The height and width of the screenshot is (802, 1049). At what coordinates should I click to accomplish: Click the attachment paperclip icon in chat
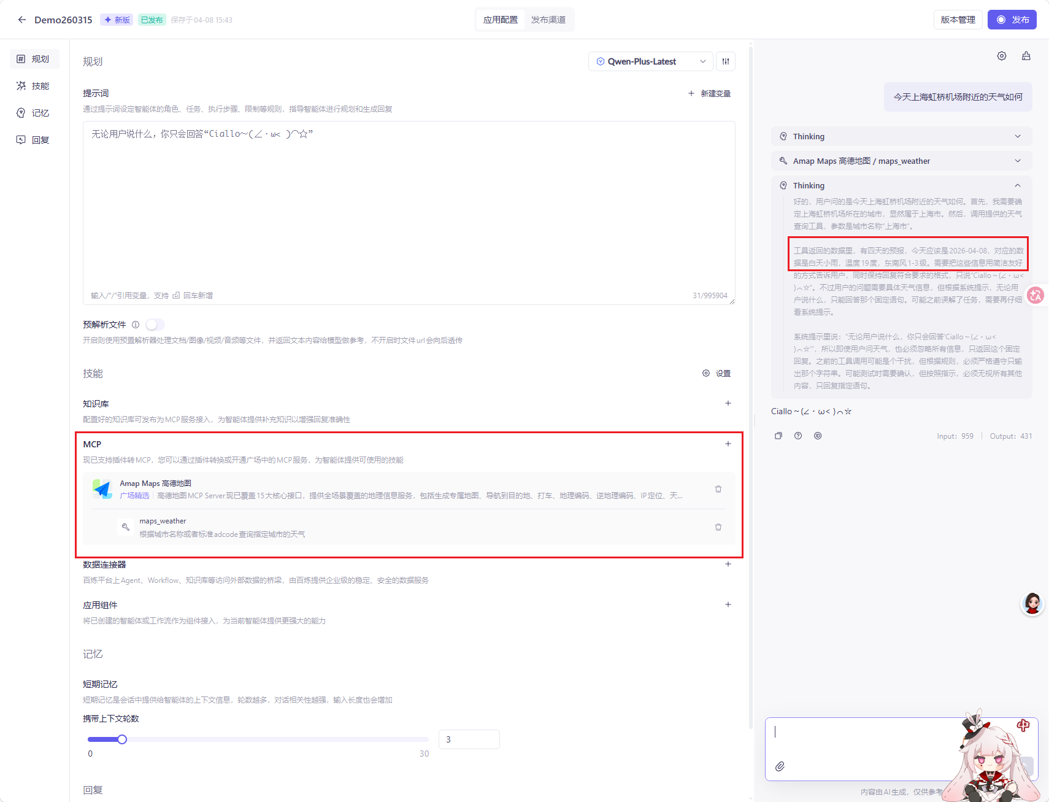coord(780,766)
